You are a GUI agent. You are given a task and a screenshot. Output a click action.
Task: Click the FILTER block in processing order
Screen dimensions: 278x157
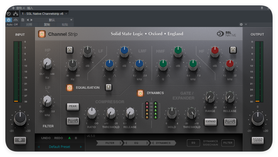110,143
